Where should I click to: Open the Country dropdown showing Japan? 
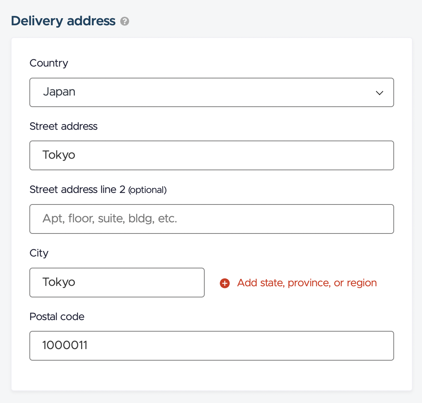point(211,93)
